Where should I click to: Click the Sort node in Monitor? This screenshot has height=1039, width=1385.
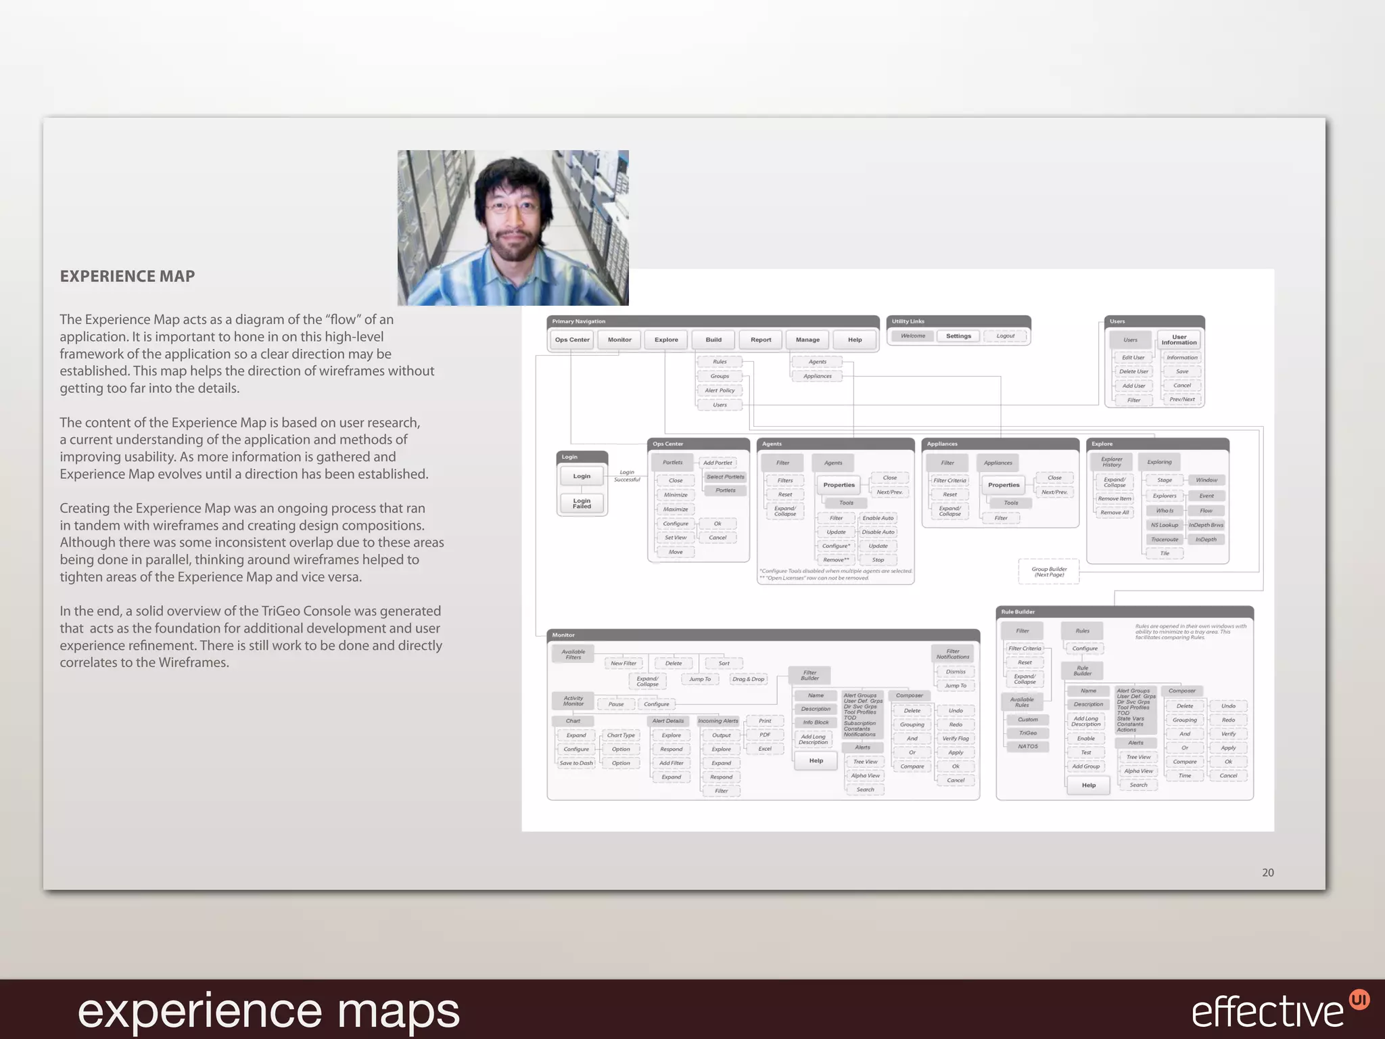coord(724,664)
